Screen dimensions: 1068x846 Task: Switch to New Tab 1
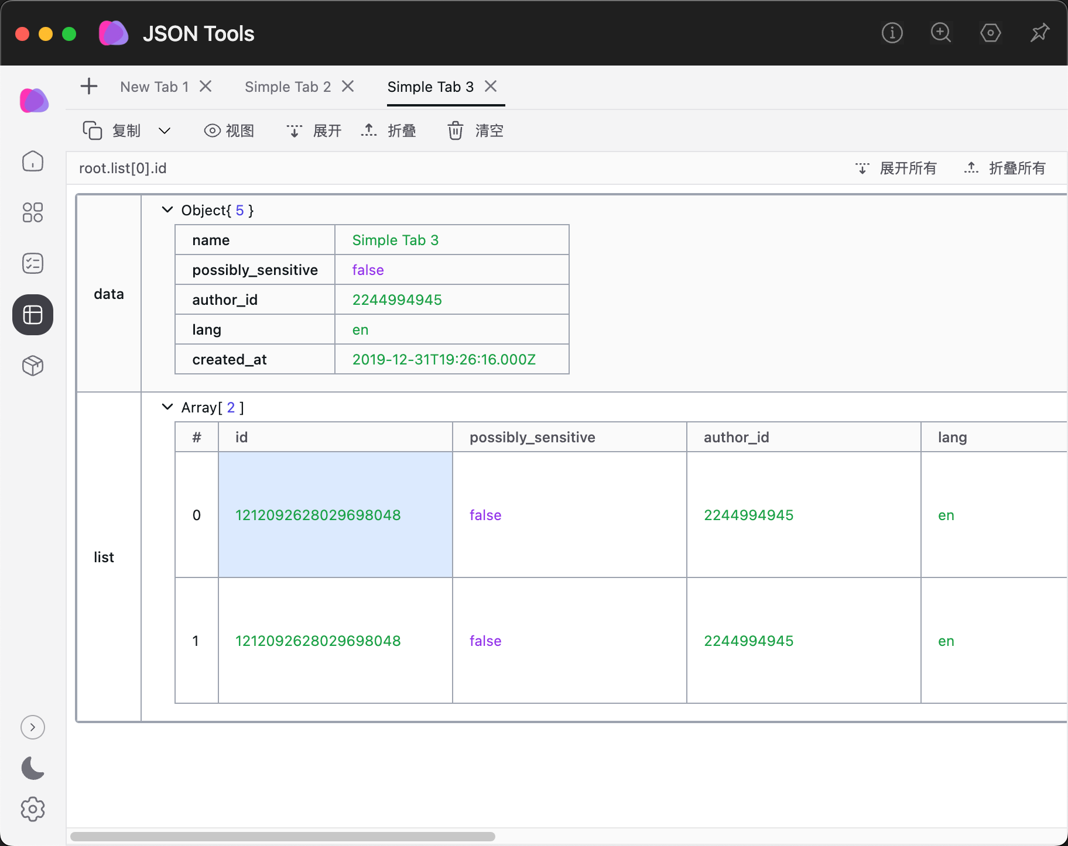click(155, 87)
